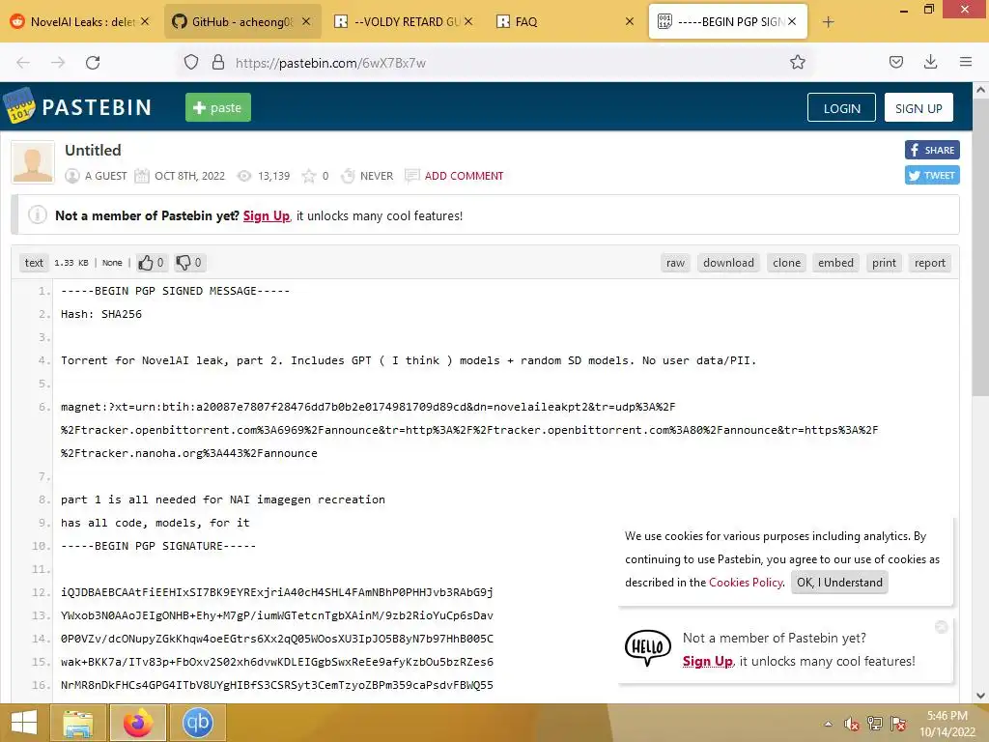Reload the current Pastebin page
Viewport: 989px width, 742px height.
(x=93, y=63)
